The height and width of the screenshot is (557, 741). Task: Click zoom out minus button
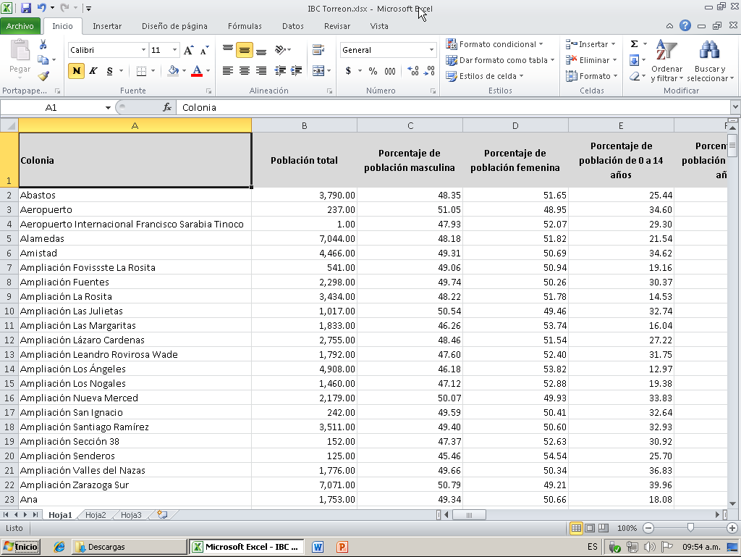pos(648,528)
